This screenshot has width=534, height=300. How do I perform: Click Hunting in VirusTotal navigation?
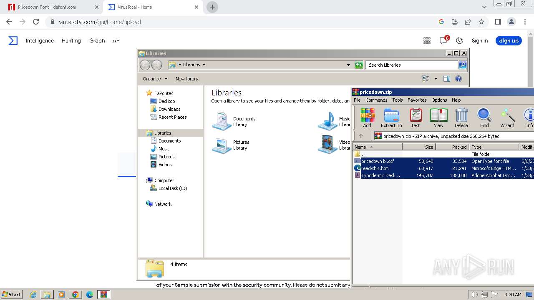[71, 40]
